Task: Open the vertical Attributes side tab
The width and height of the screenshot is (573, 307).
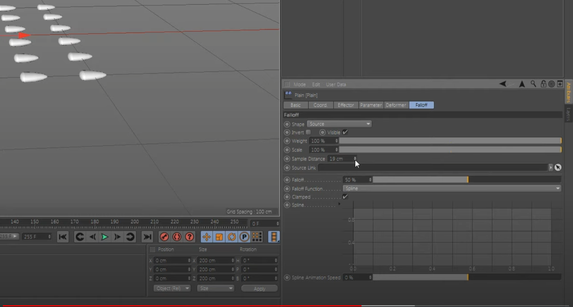Action: (x=568, y=92)
